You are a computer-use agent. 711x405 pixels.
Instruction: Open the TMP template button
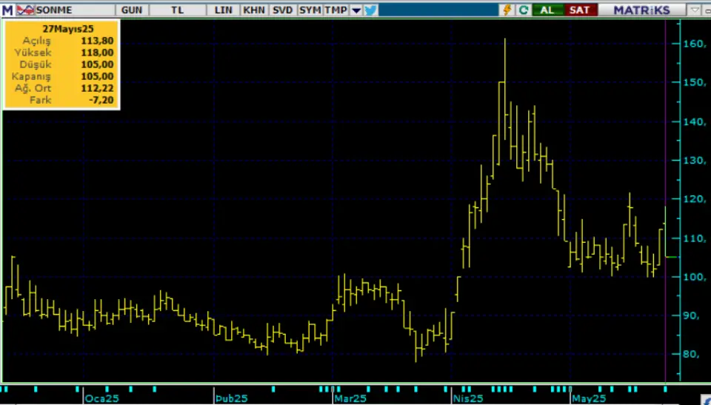click(x=336, y=10)
